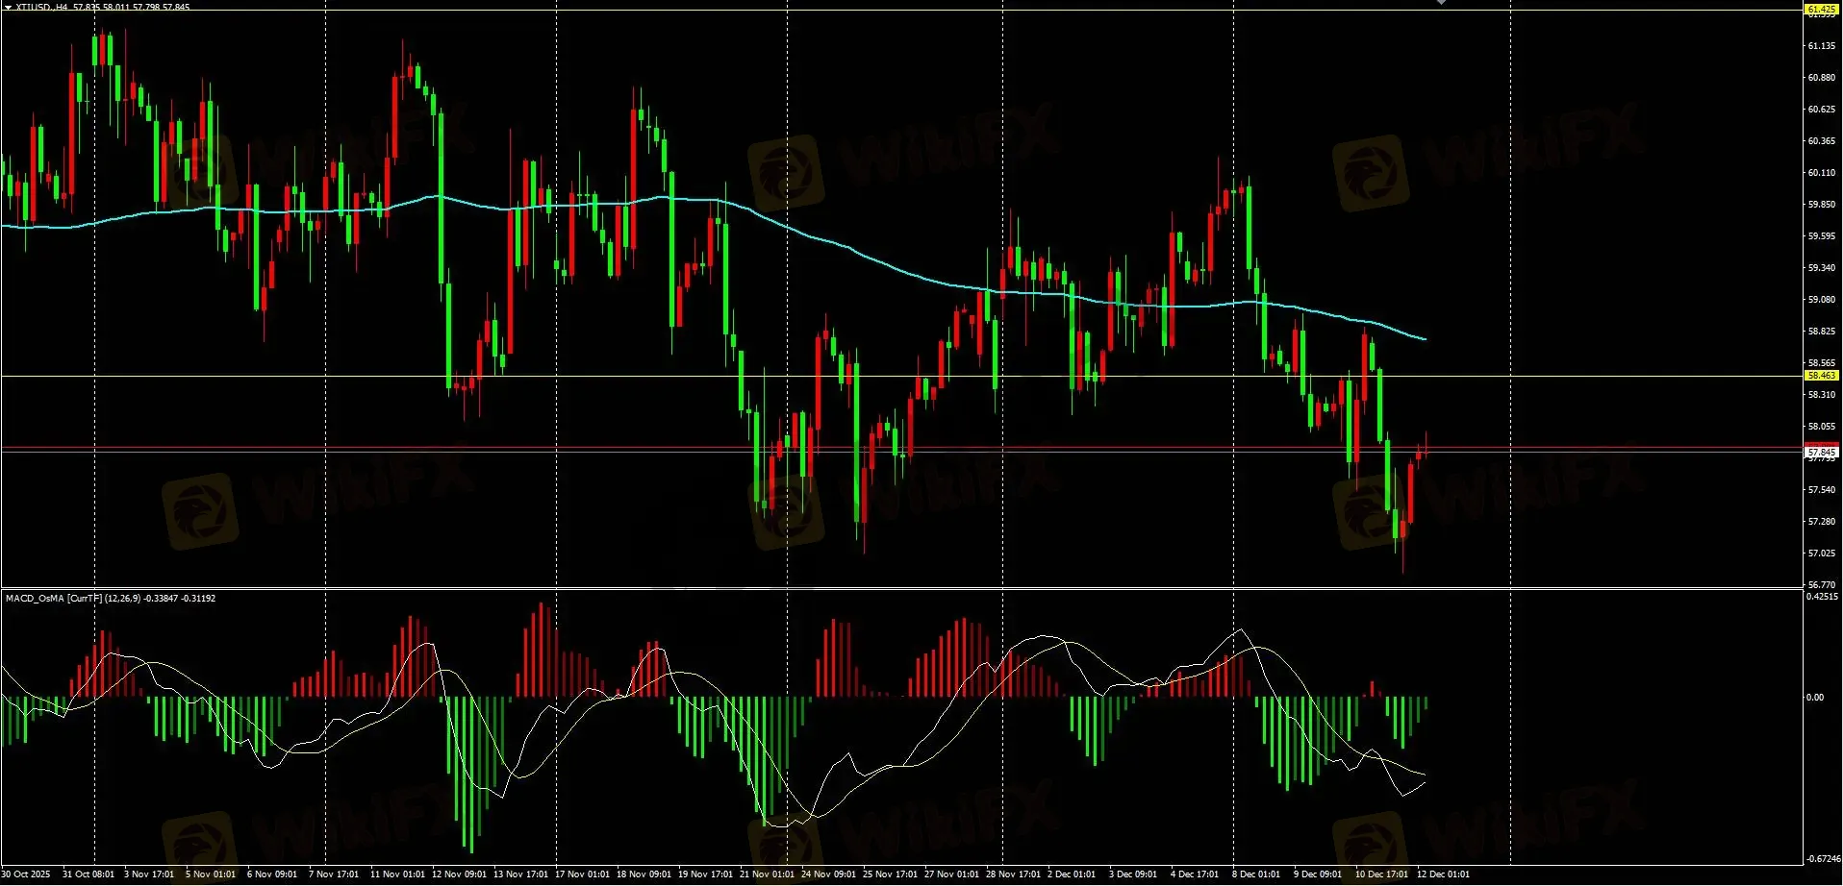Image resolution: width=1843 pixels, height=886 pixels.
Task: Click the 17 Nov 01:01 time label
Action: coord(582,874)
